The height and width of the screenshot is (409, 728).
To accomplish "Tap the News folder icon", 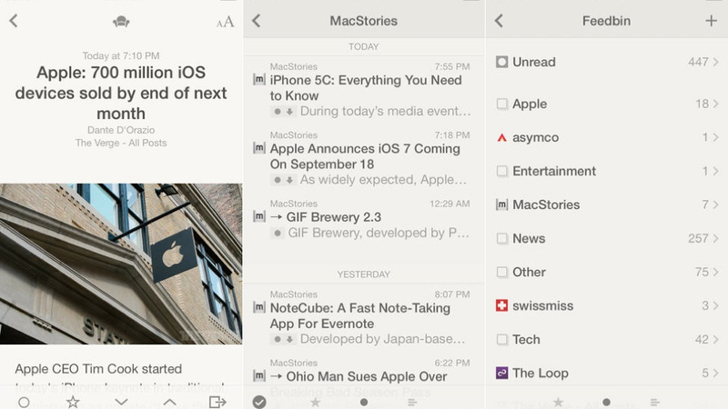I will (x=502, y=238).
